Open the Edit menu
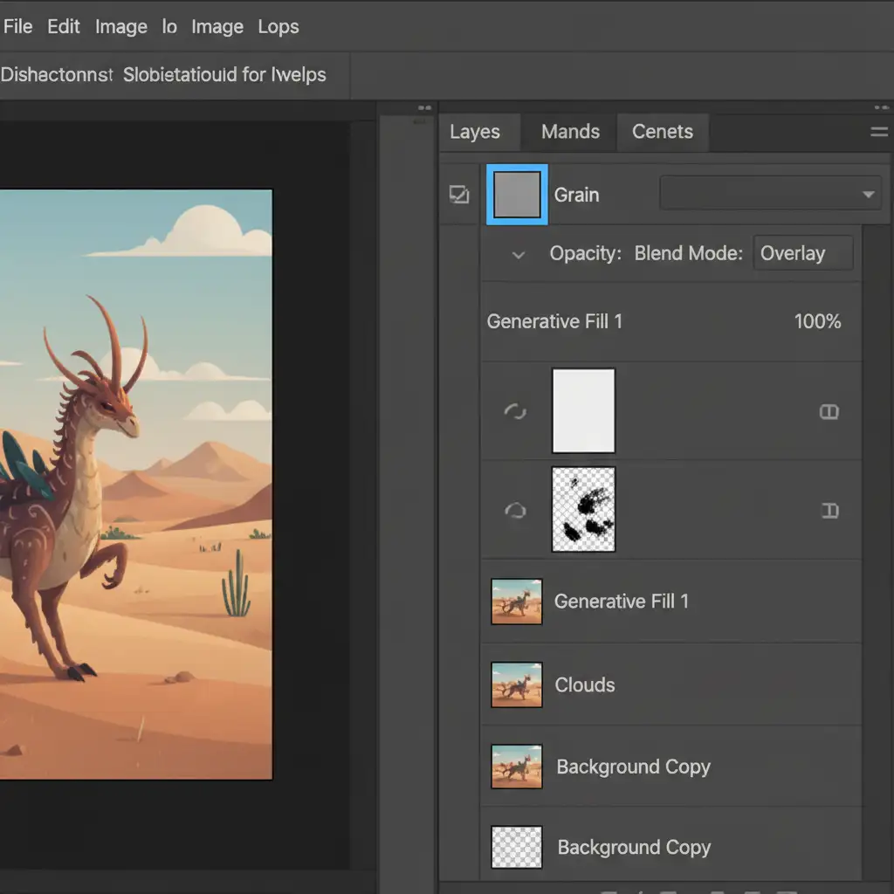The height and width of the screenshot is (894, 894). tap(64, 27)
